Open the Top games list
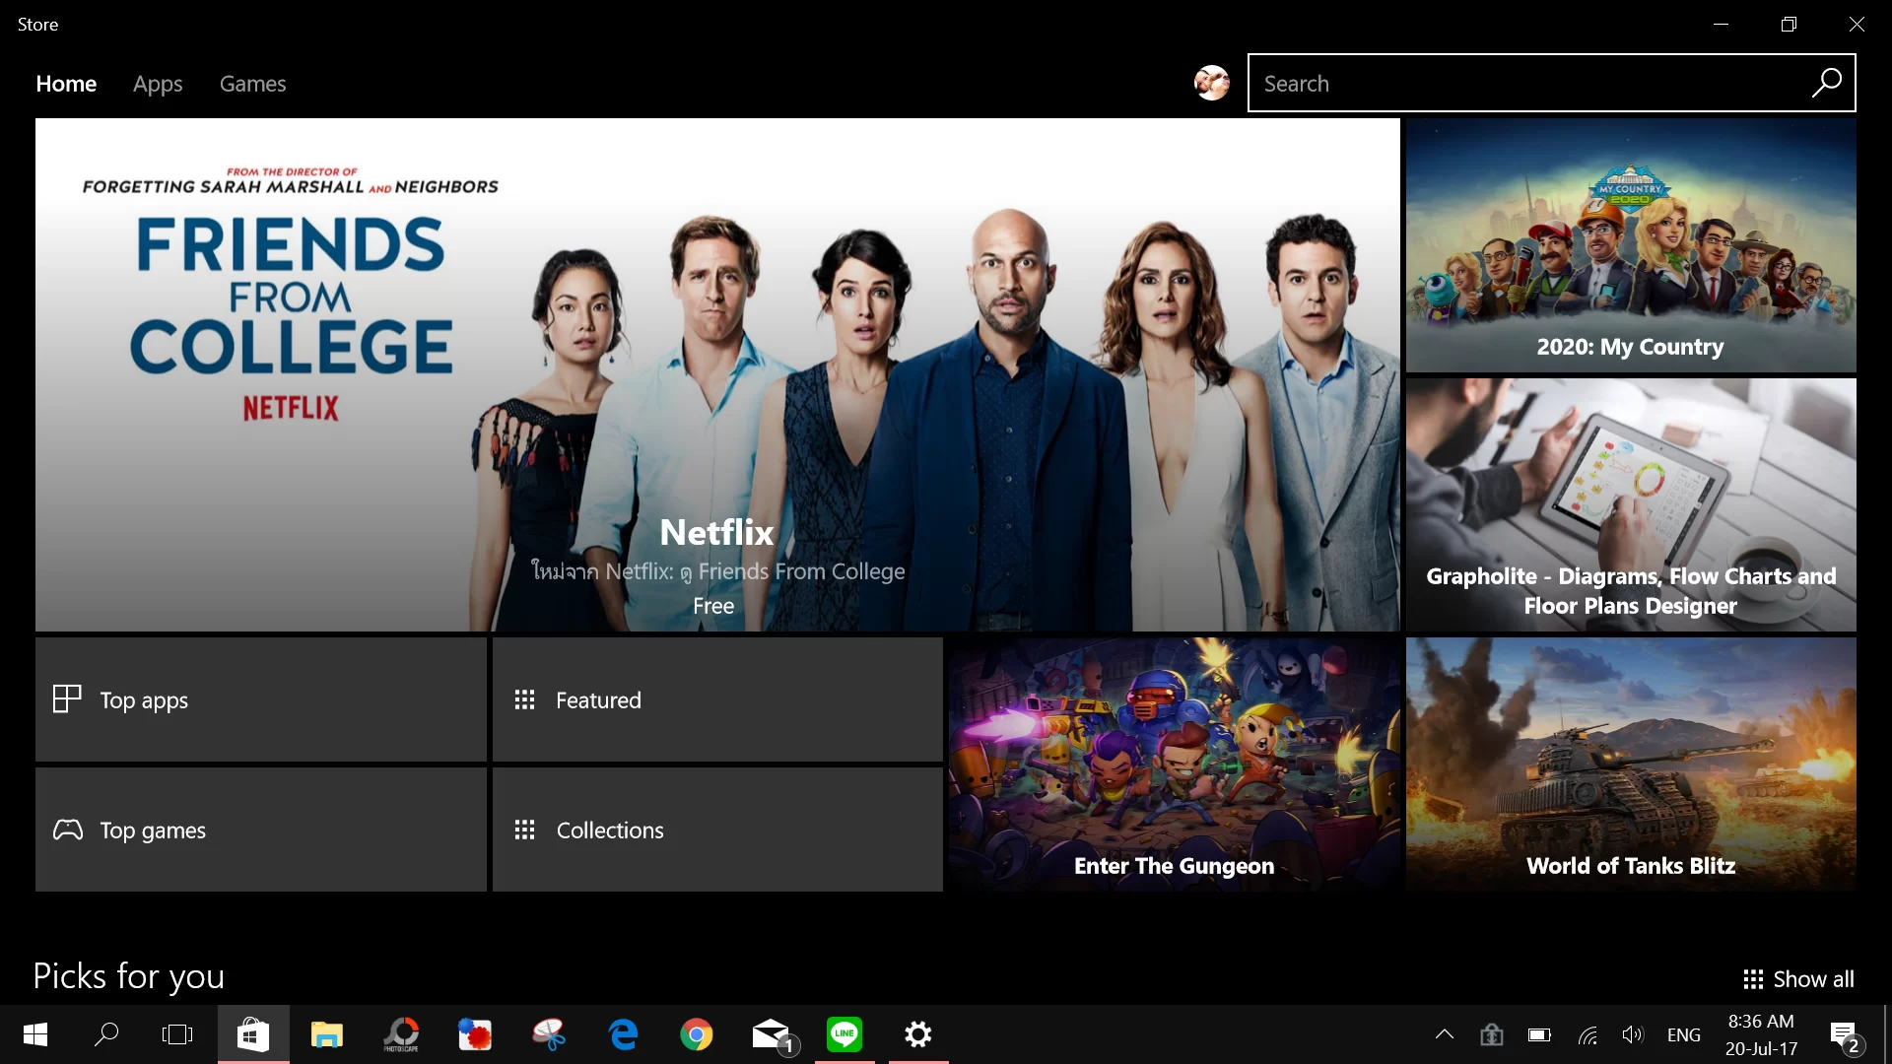The width and height of the screenshot is (1892, 1064). [261, 830]
